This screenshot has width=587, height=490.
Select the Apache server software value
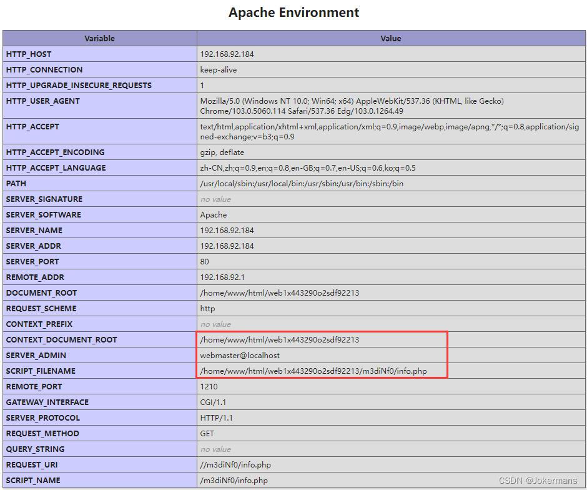(214, 215)
